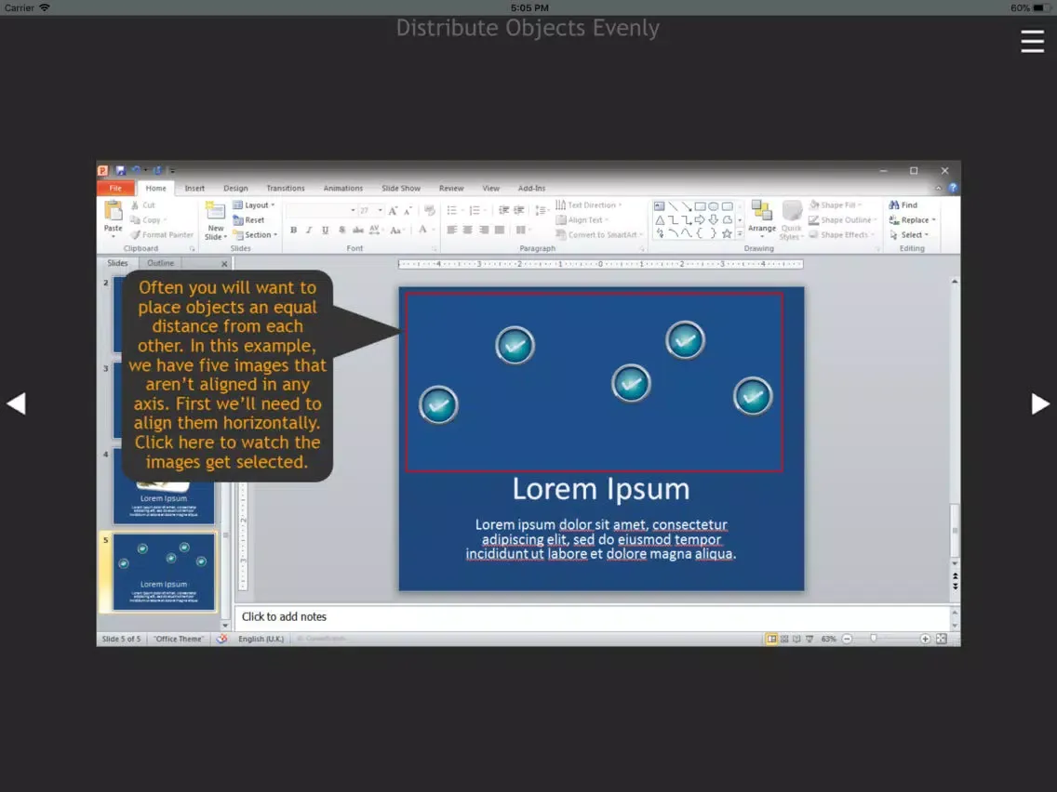Select the Slide Show tab
1057x792 pixels.
coord(400,189)
